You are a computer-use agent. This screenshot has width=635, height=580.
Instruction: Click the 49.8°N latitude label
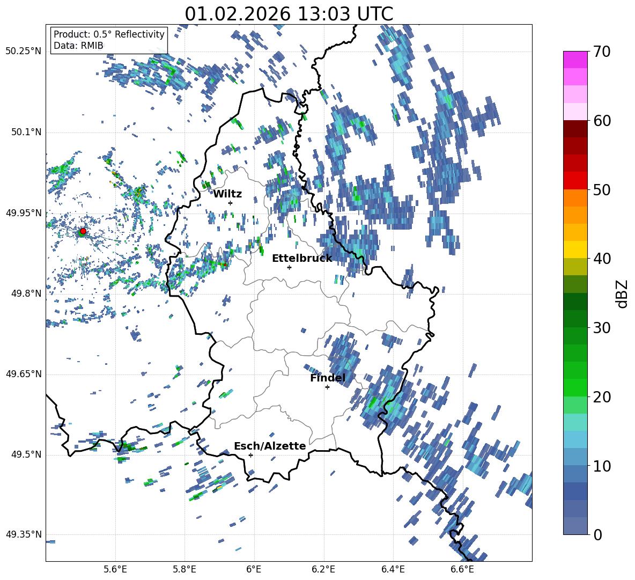tap(26, 293)
